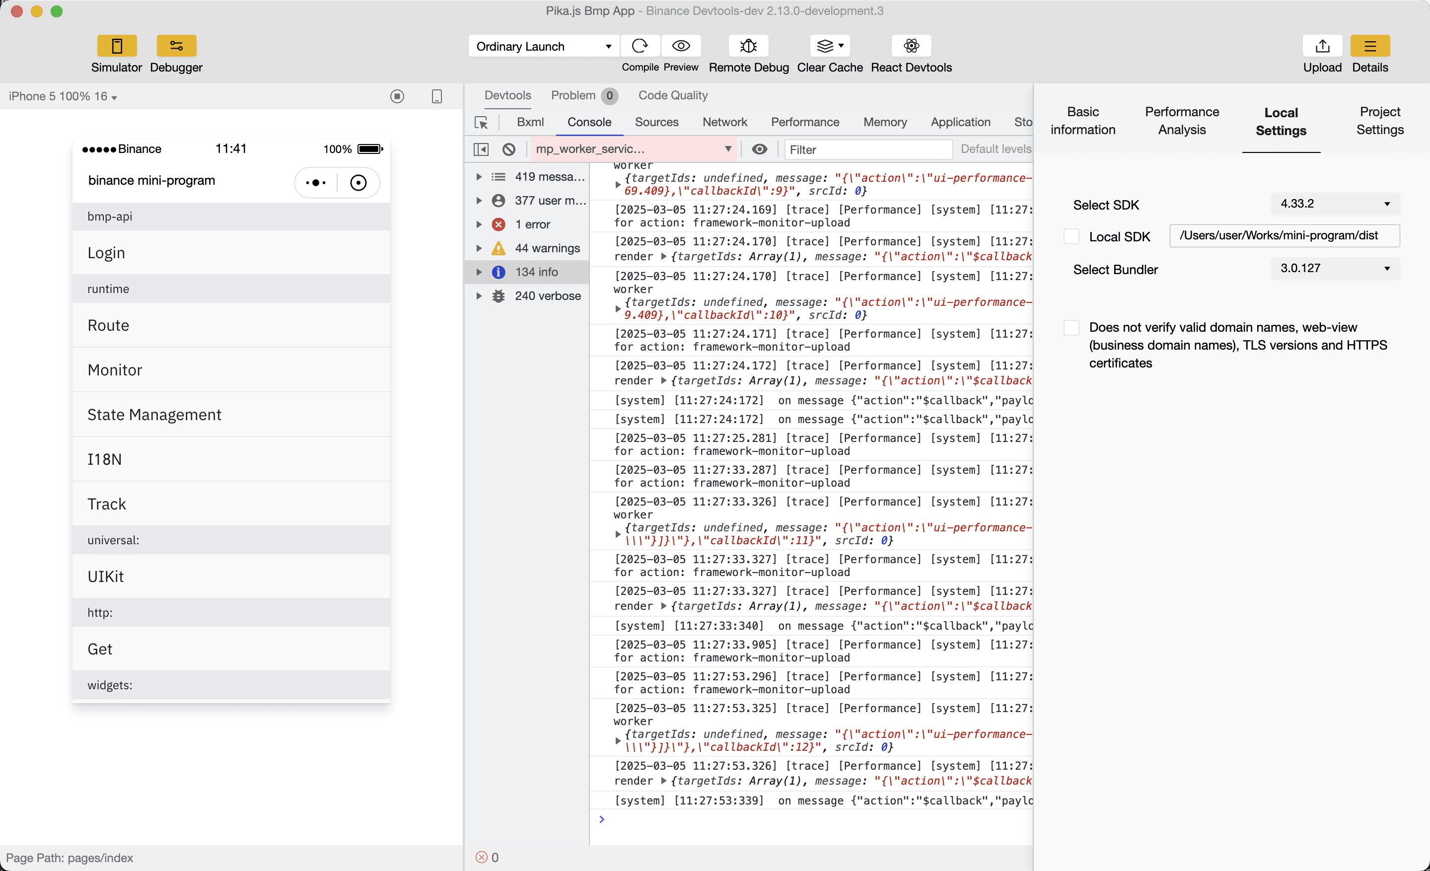This screenshot has height=871, width=1430.
Task: Open the Network tab
Action: click(724, 122)
